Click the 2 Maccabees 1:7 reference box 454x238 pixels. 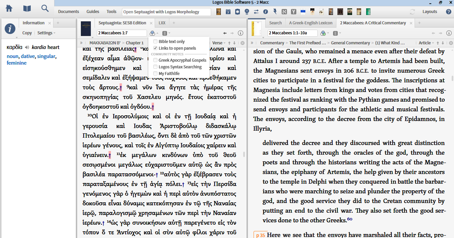(x=122, y=33)
